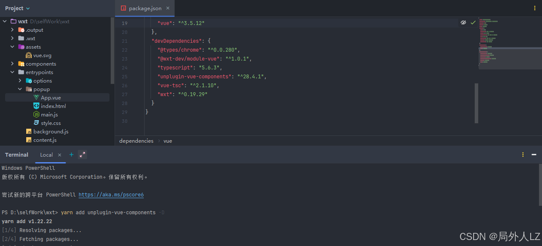Select dependencies breadcrumb
The image size is (542, 246).
click(136, 141)
